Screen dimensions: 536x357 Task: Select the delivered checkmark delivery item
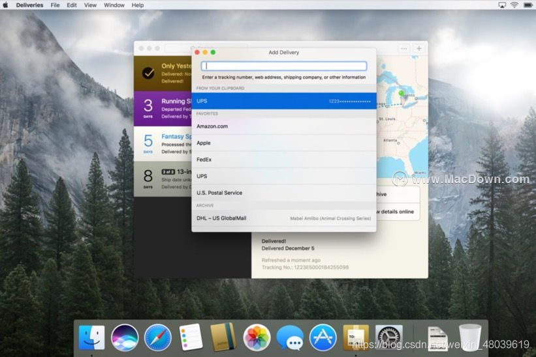[163, 74]
